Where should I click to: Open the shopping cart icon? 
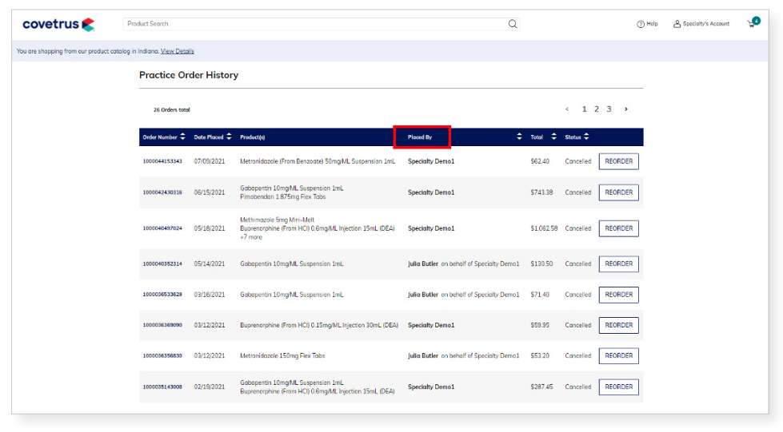pyautogui.click(x=753, y=23)
